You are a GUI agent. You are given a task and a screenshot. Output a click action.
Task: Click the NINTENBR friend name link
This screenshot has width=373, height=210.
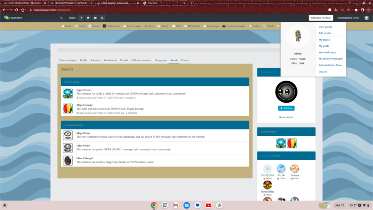pos(267,175)
